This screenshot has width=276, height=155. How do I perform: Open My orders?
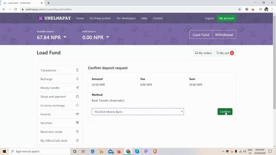pyautogui.click(x=203, y=53)
